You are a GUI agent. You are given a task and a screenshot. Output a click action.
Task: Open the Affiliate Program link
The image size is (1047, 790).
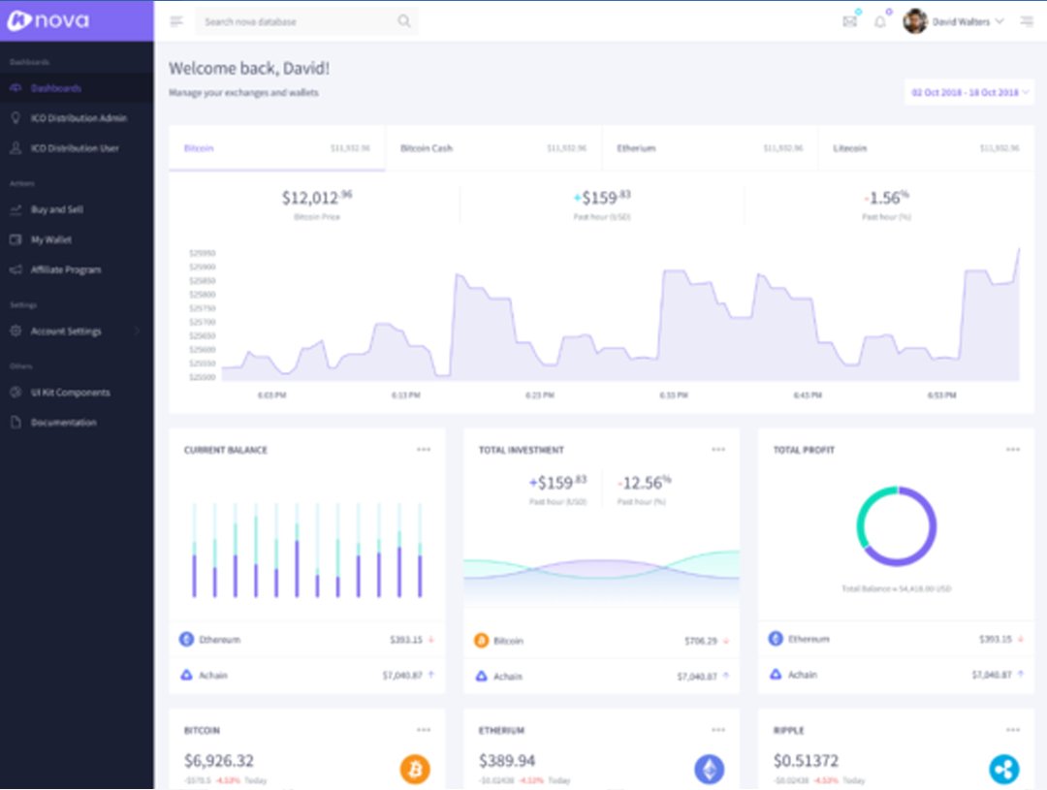click(x=65, y=269)
